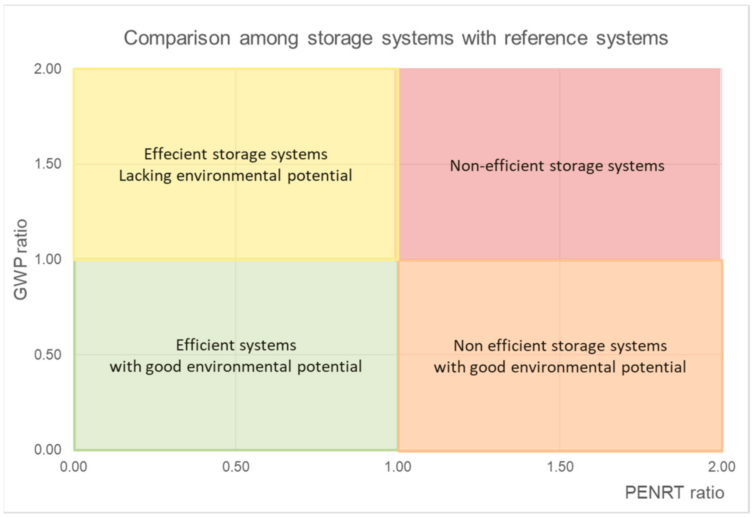The image size is (753, 517).
Task: Click the GWP ratio axis title
Action: point(21,259)
